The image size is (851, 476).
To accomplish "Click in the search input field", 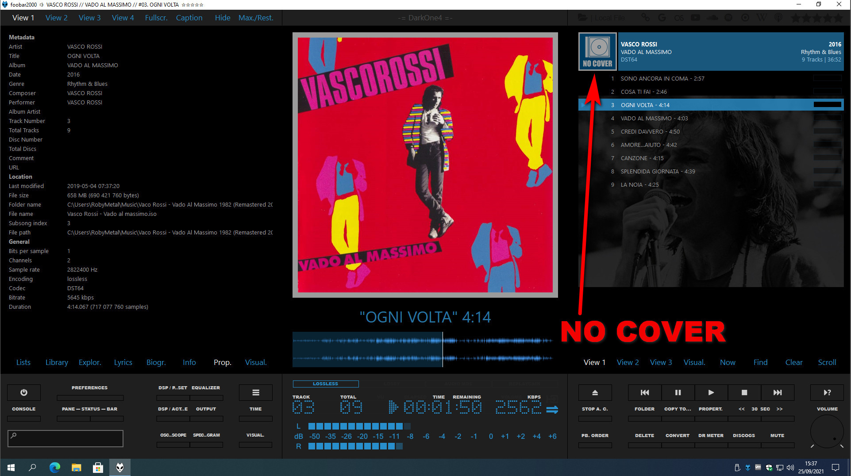I will click(x=65, y=438).
